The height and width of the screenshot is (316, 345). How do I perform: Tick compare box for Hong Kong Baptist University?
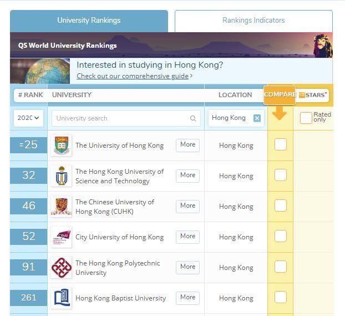[x=281, y=297]
